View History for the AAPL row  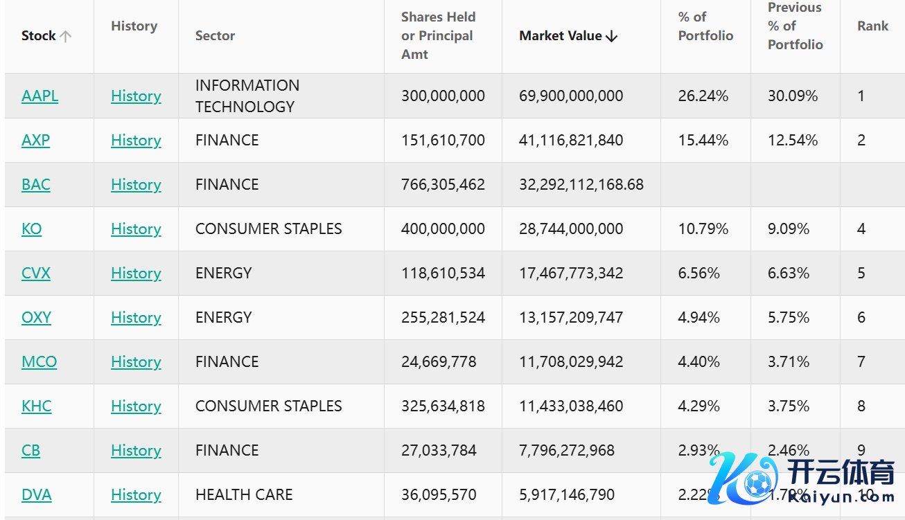pyautogui.click(x=136, y=96)
